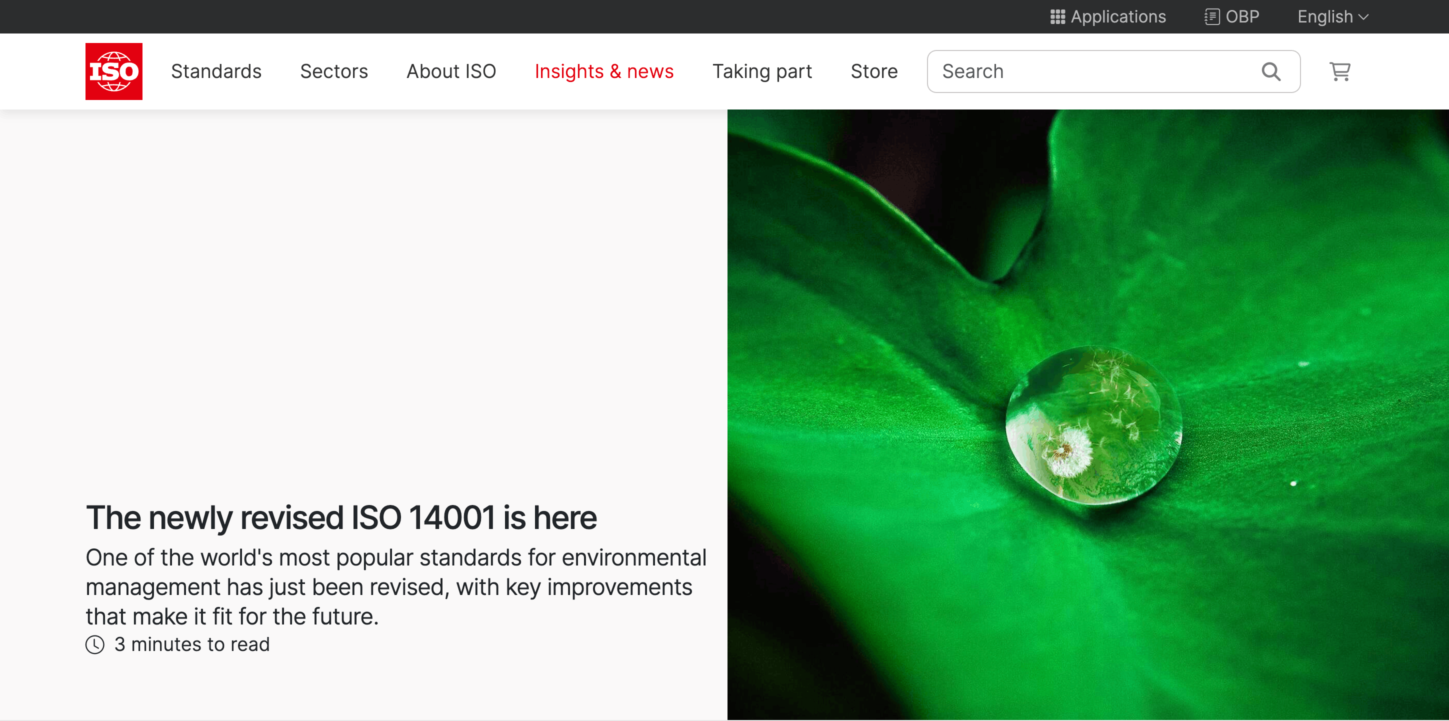Image resolution: width=1449 pixels, height=721 pixels.
Task: Open the Insights & news section
Action: point(604,71)
